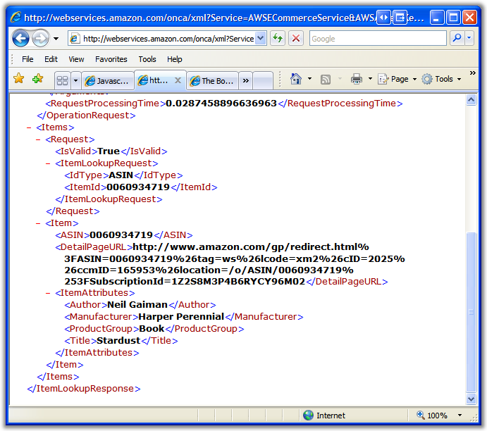Click the Google search box
Image resolution: width=487 pixels, height=431 pixels.
point(378,39)
